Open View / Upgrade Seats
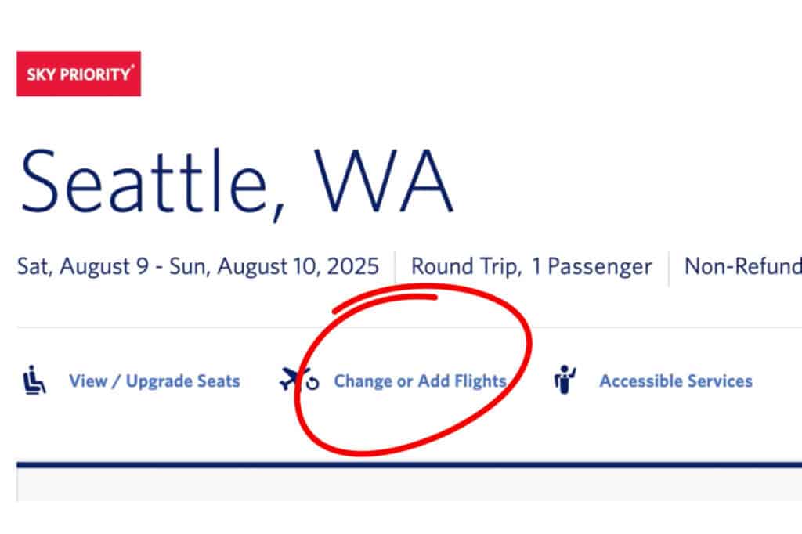 point(154,381)
